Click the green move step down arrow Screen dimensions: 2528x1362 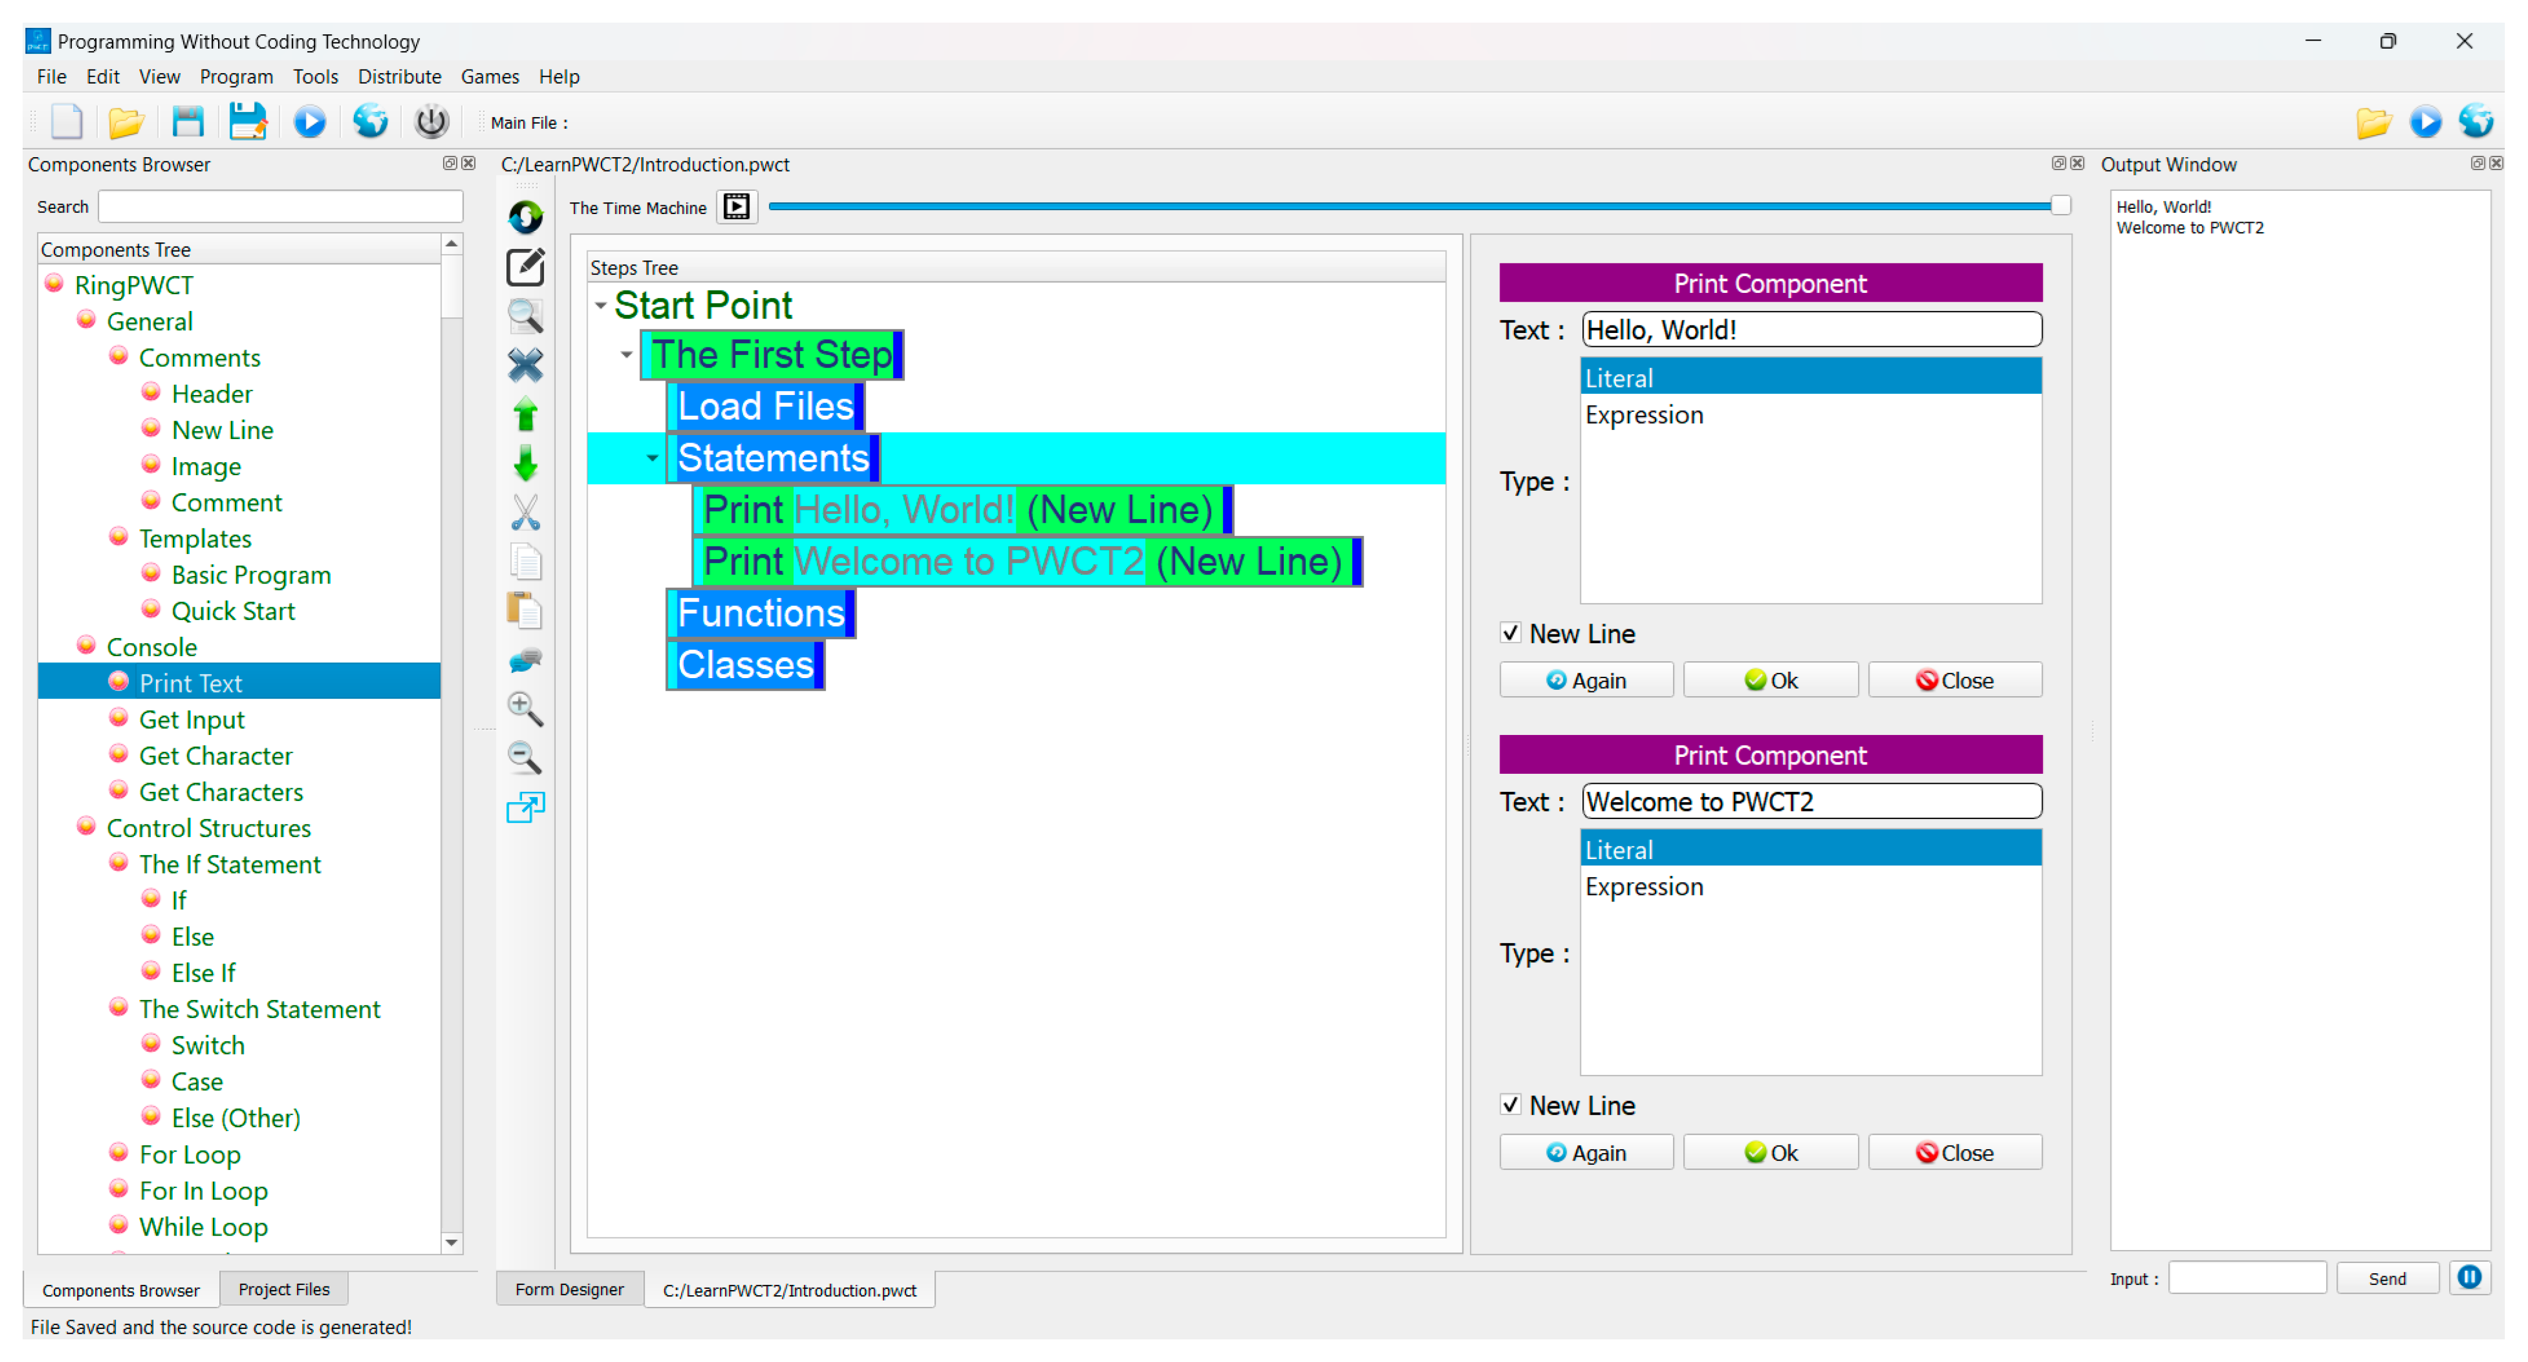(525, 464)
